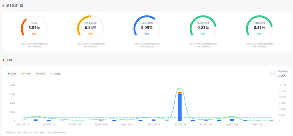
Task: Click the orange 及格 rating label
Action: (x=34, y=34)
